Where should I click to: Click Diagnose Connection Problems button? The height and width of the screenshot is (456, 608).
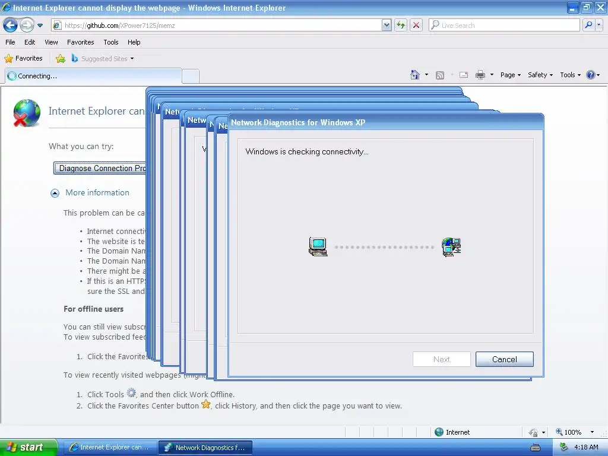coord(100,168)
